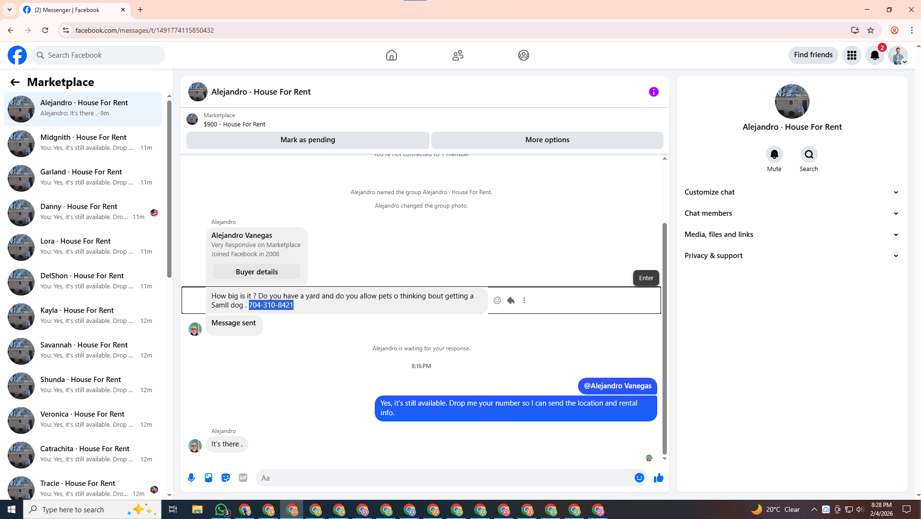Open Danny House For Rent chat
Viewport: 921px width, 519px height.
83,212
